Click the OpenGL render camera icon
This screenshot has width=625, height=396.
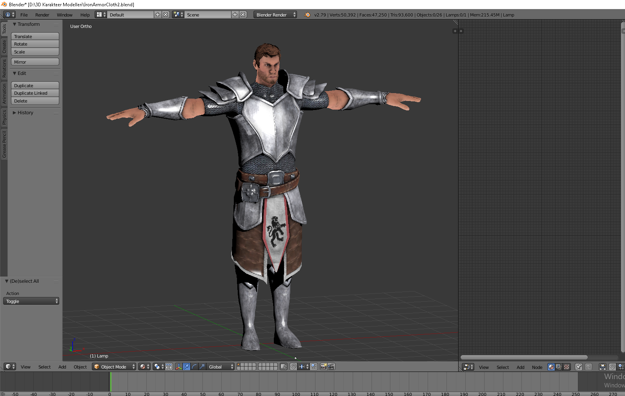pyautogui.click(x=323, y=367)
